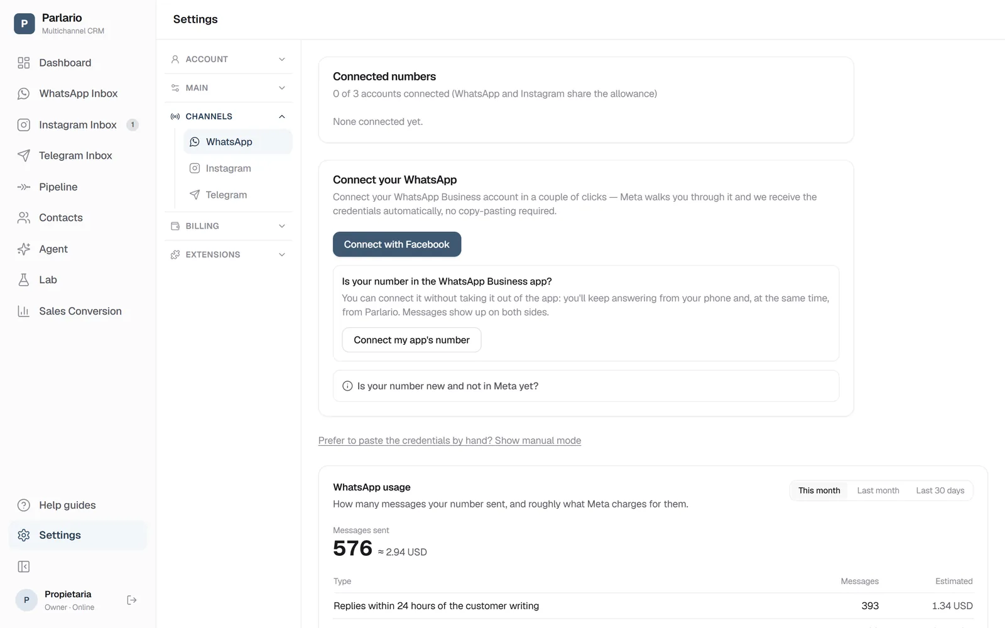Open the Lab flask icon

(x=24, y=280)
